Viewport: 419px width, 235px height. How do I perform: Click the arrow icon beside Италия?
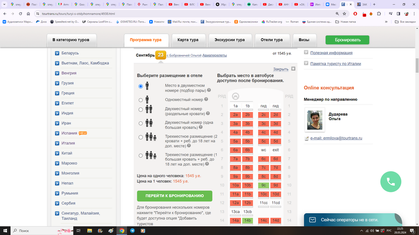[57, 143]
